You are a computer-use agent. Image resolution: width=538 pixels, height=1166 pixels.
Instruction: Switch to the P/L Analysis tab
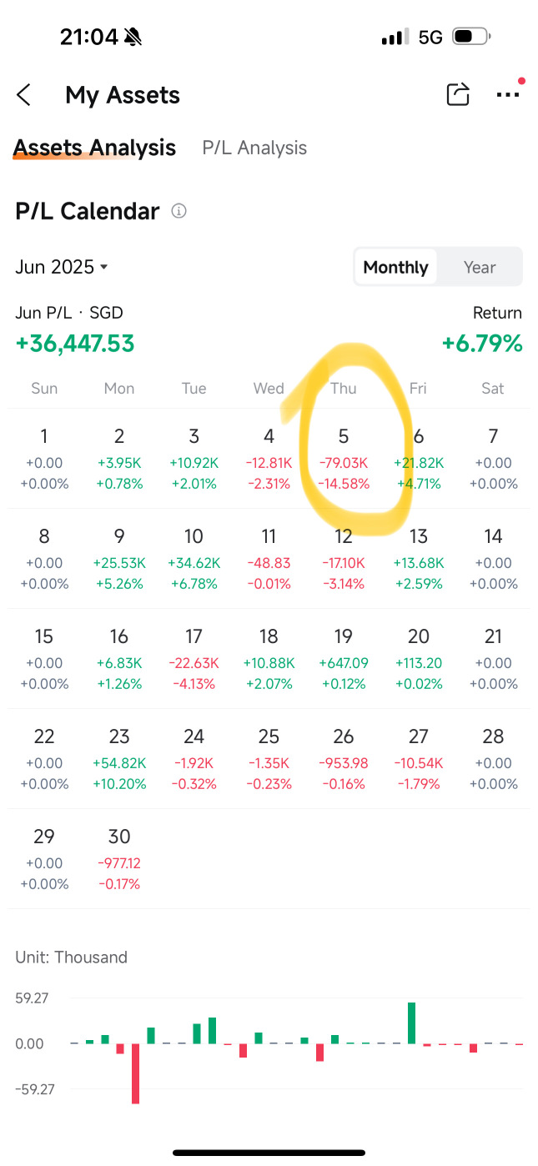tap(254, 148)
